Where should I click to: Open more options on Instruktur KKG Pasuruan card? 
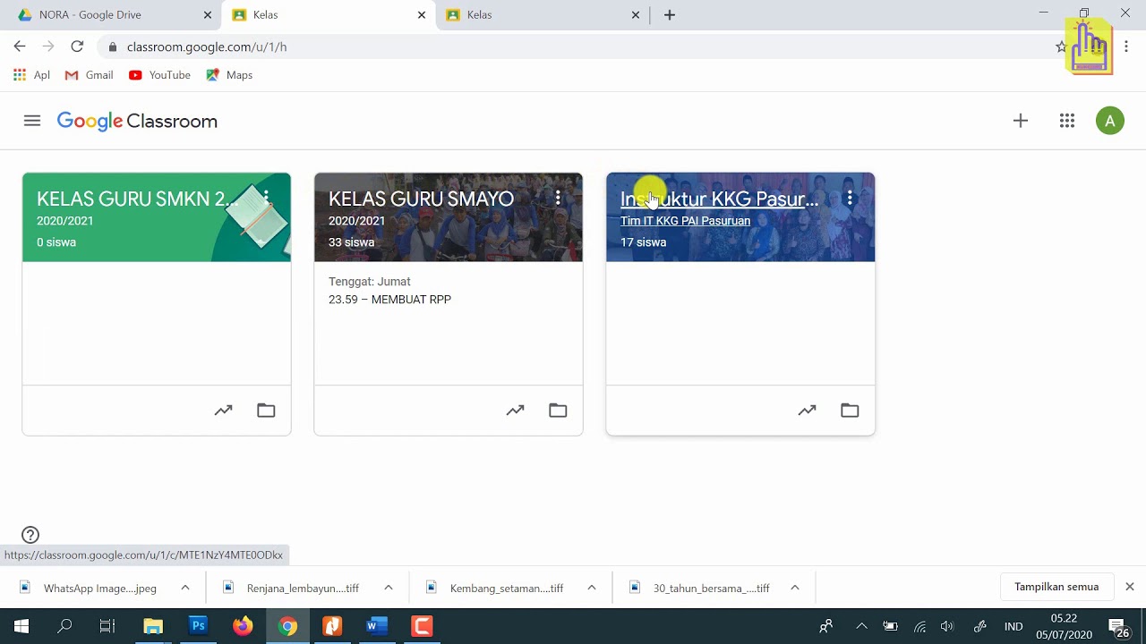(850, 198)
